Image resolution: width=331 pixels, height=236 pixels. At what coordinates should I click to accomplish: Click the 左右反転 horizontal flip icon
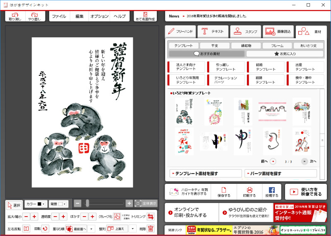[26, 229]
